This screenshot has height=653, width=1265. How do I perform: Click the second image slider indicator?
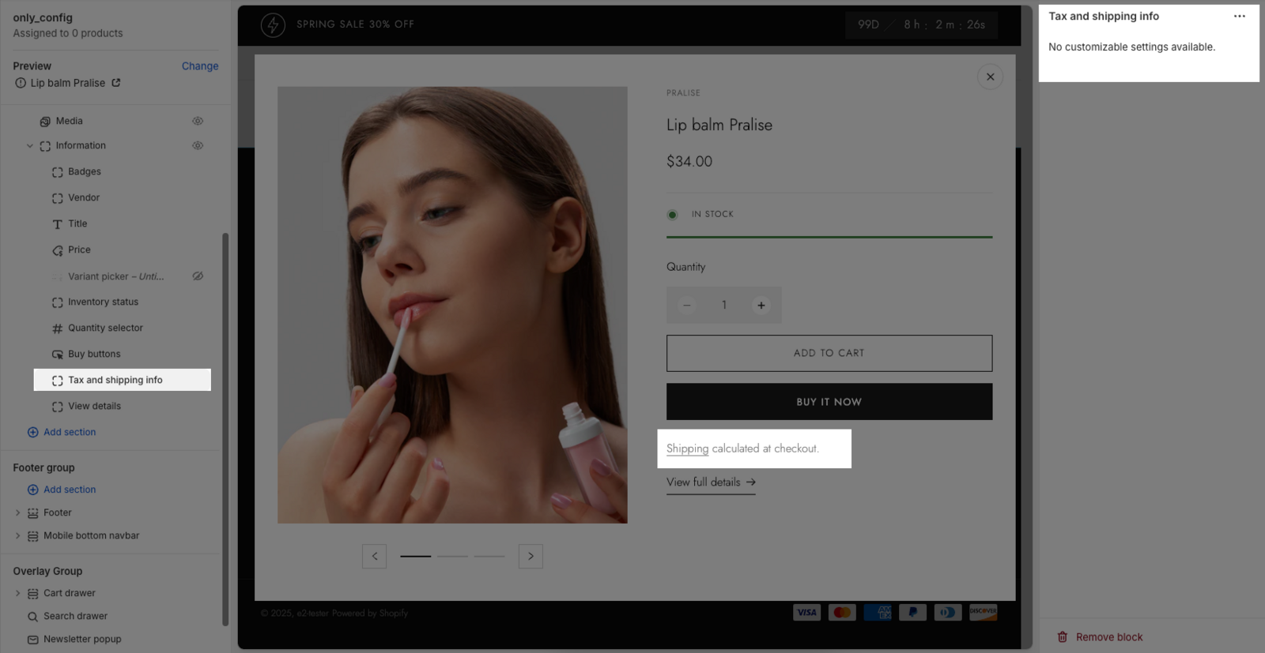tap(452, 557)
